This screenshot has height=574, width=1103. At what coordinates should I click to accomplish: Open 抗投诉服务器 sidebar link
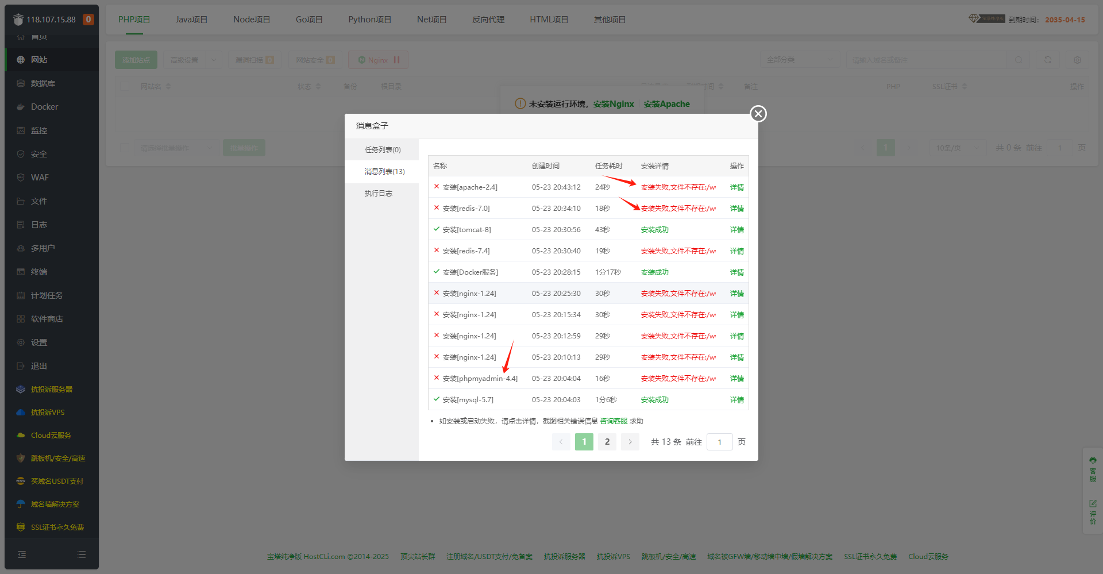coord(52,390)
